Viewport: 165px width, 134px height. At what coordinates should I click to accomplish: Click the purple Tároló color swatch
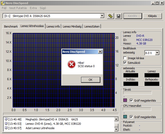[125, 100]
